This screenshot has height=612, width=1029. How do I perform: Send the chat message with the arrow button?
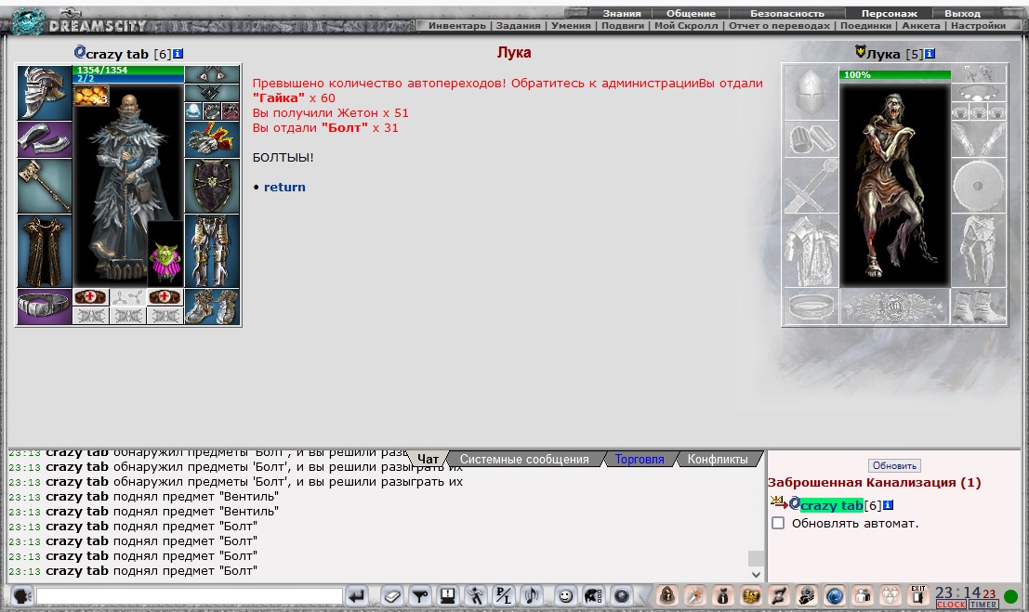(357, 596)
